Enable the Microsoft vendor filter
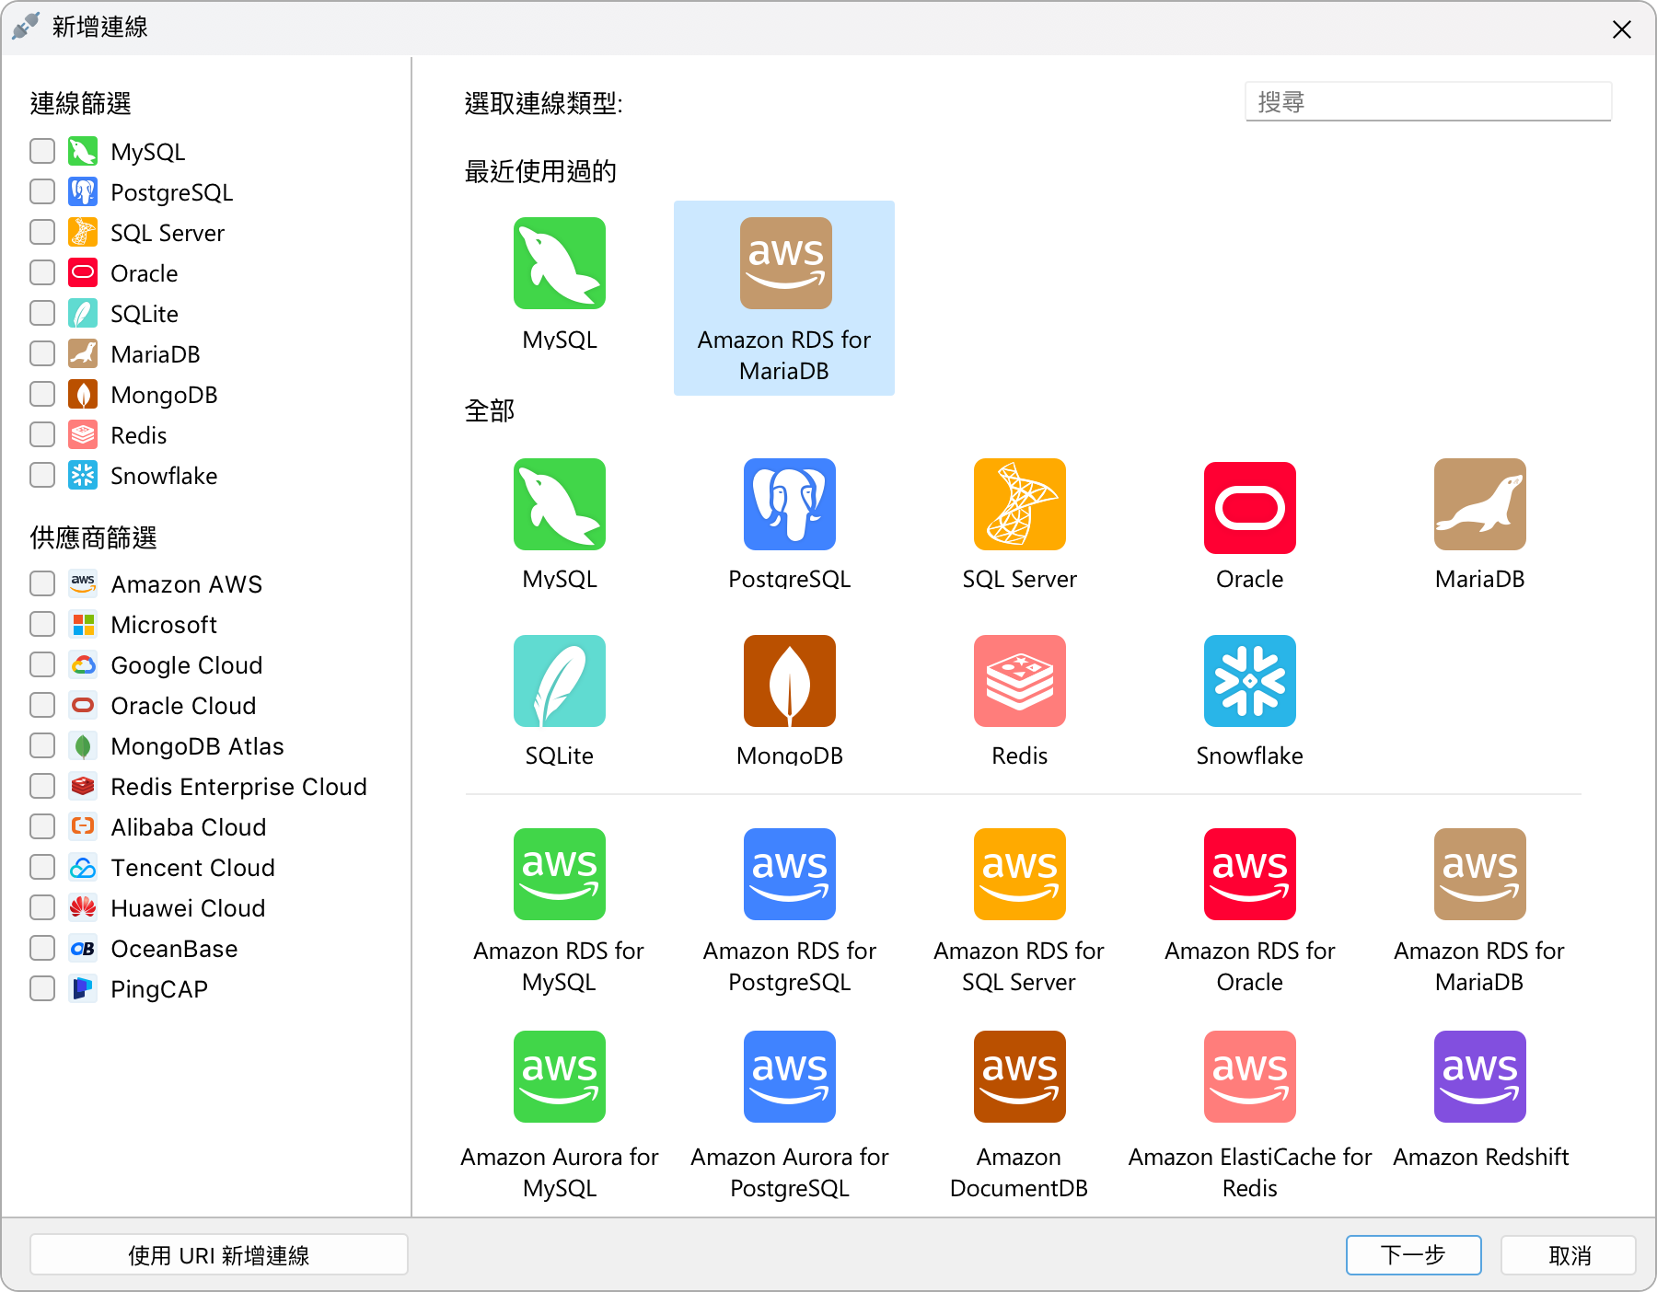Viewport: 1657px width, 1292px height. coord(42,624)
